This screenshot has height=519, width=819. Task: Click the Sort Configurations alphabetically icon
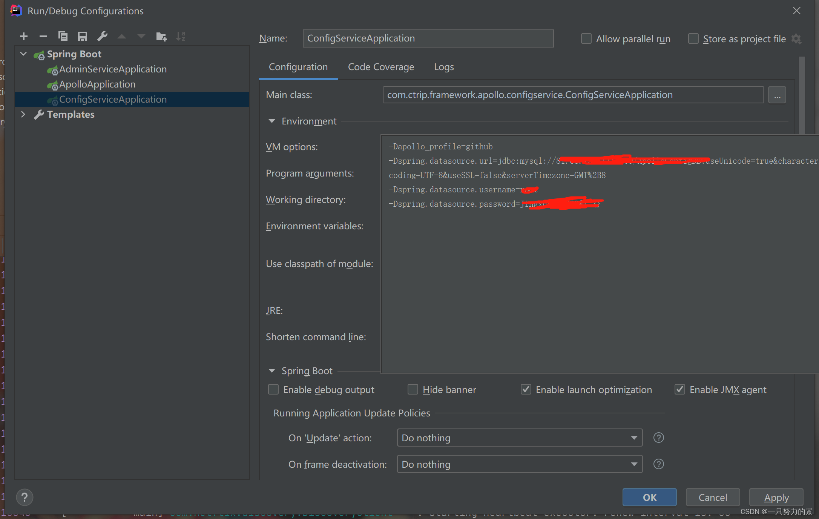point(181,36)
